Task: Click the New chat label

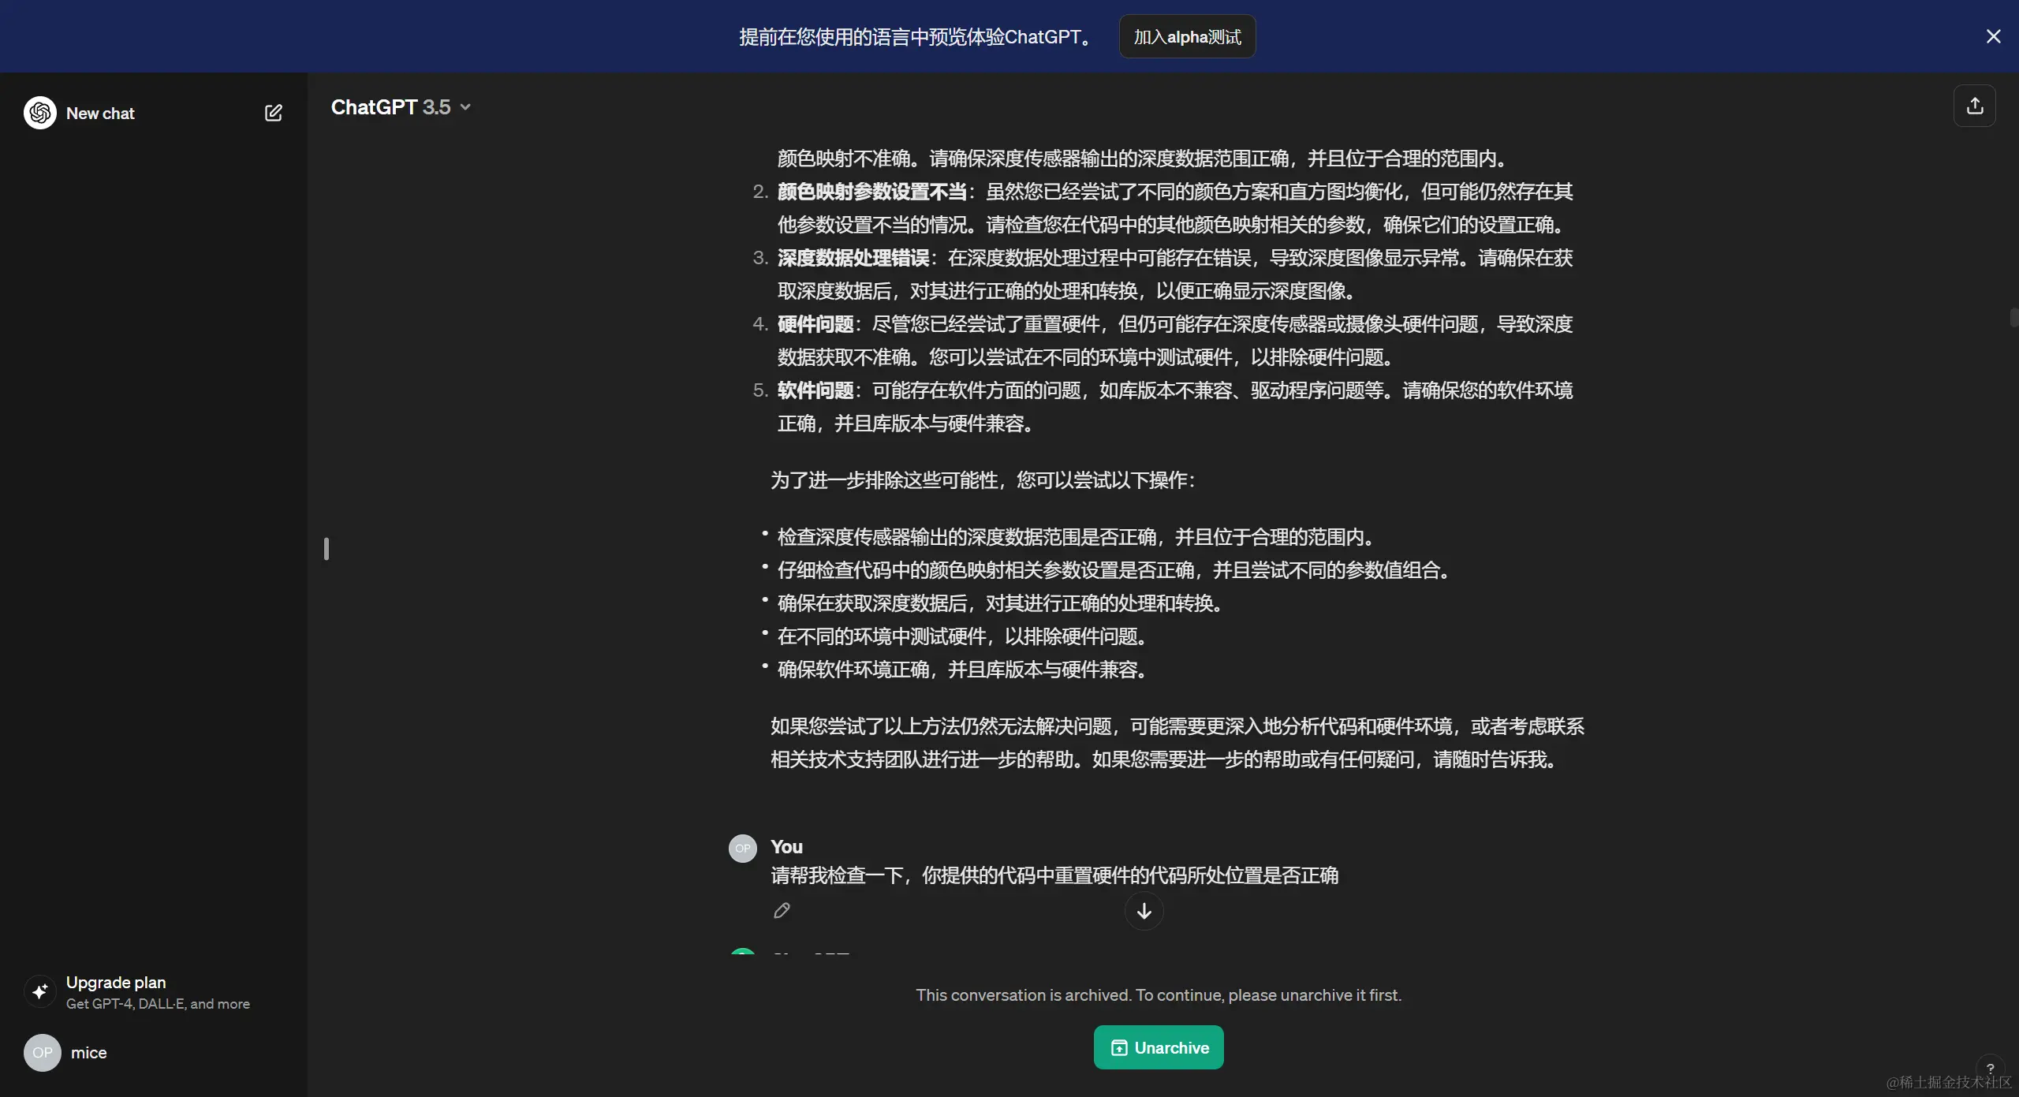Action: point(100,114)
